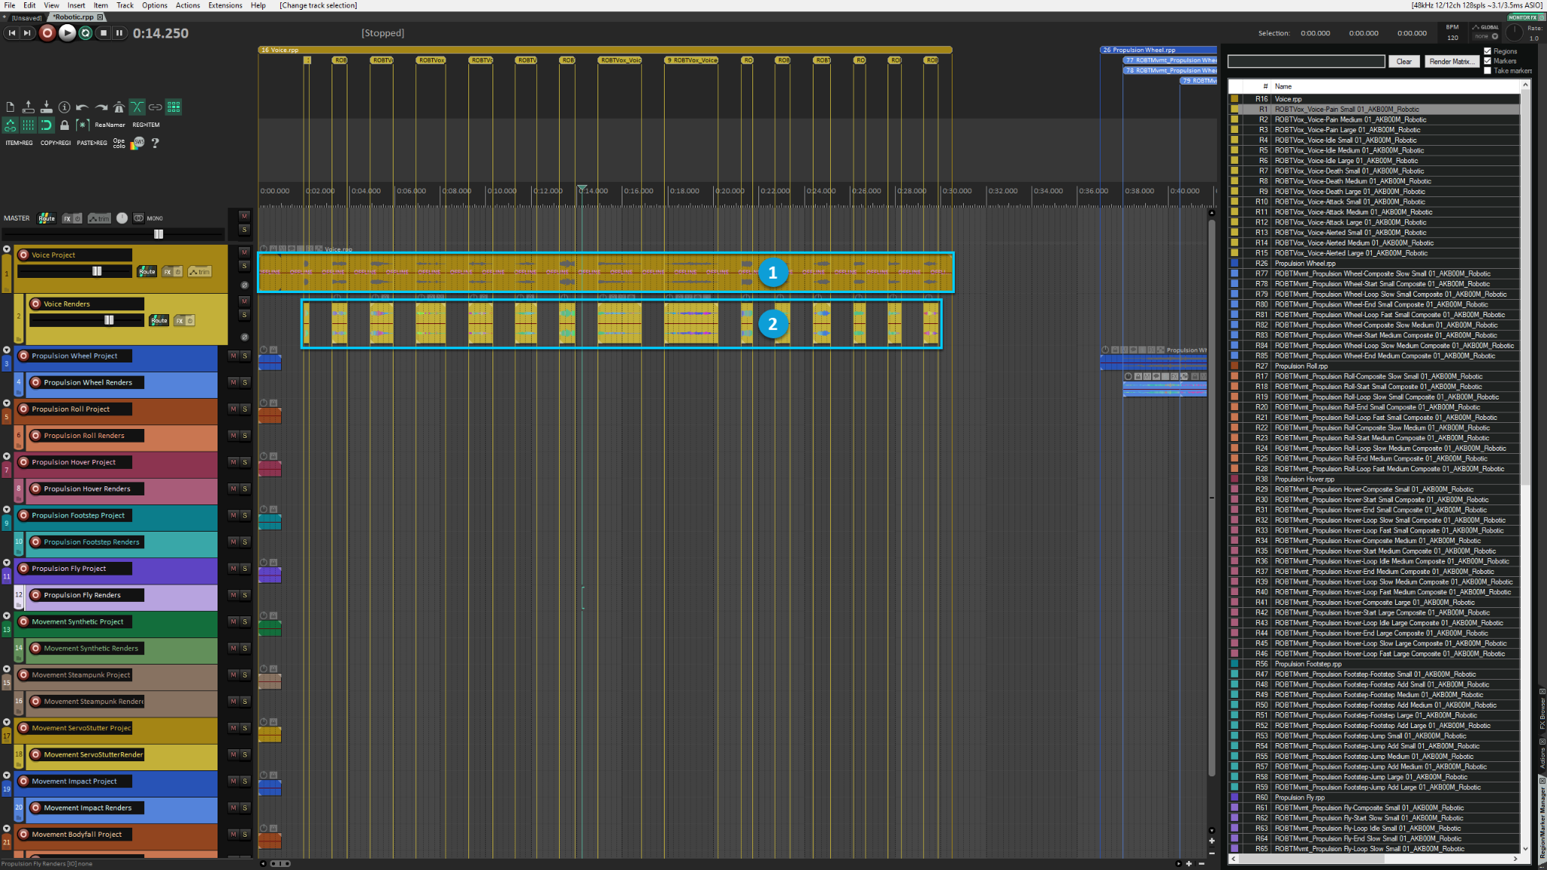
Task: Toggle the metronome icon in toolbar
Action: point(119,107)
